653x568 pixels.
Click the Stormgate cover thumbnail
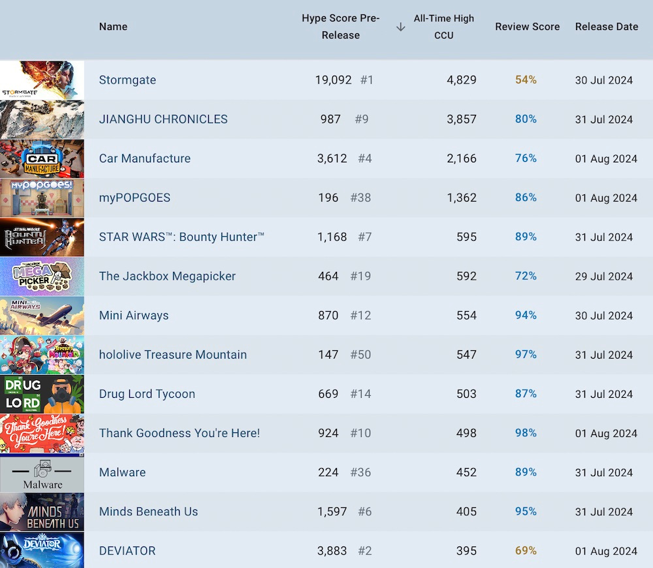[x=42, y=80]
